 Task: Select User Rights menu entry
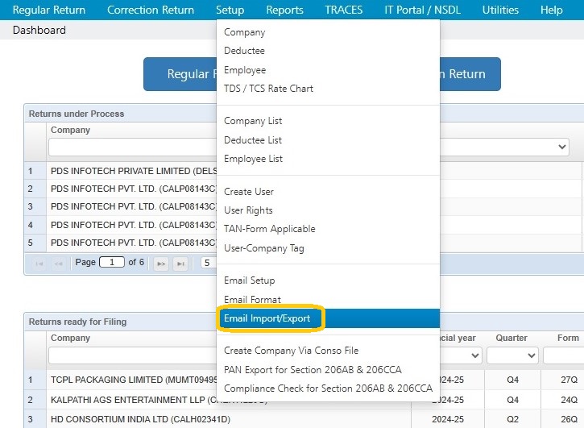click(x=248, y=210)
